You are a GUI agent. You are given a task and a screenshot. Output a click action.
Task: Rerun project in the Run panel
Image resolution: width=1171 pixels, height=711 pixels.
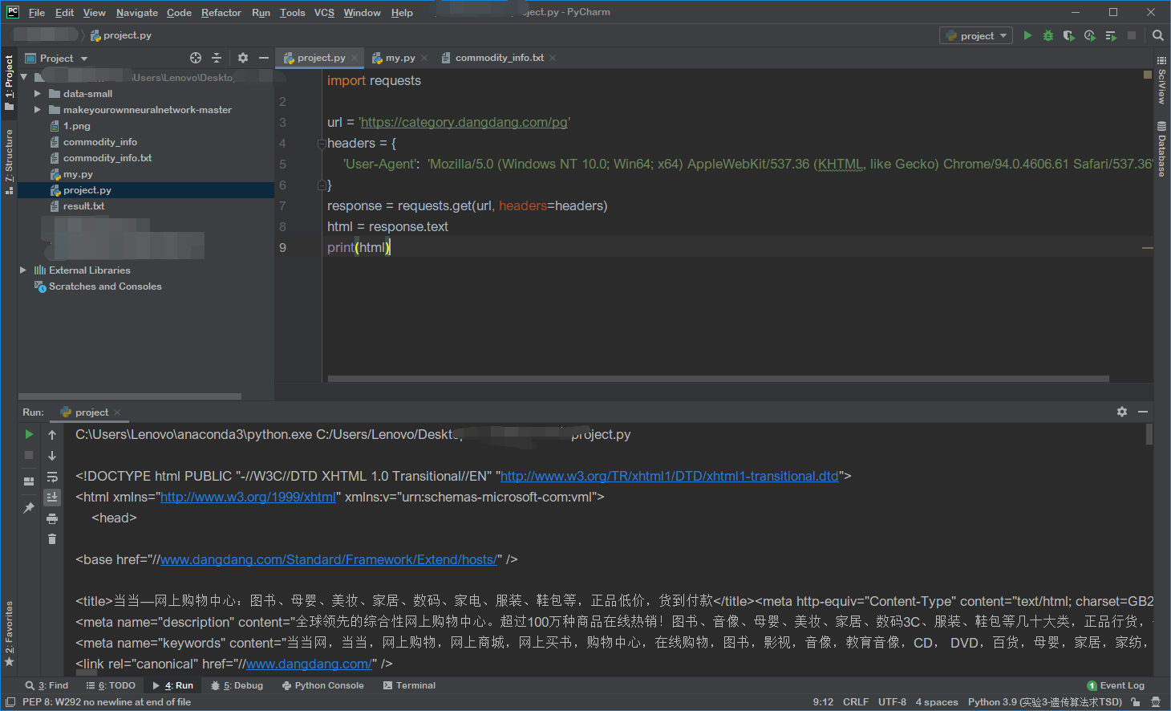tap(29, 434)
